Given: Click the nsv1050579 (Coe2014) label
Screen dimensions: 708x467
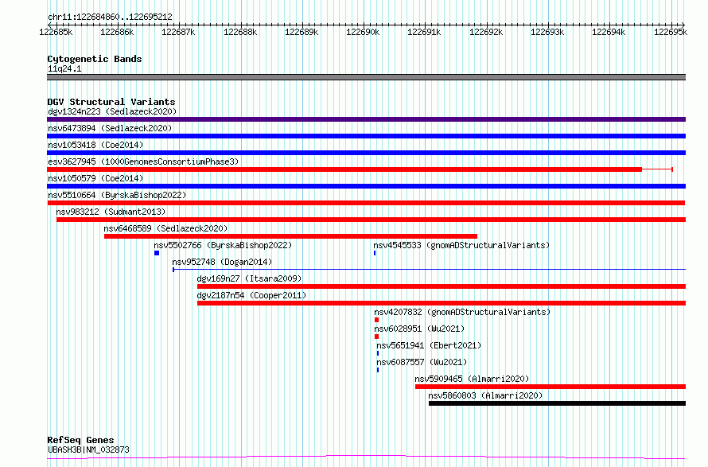Looking at the screenshot, I should click(x=95, y=178).
